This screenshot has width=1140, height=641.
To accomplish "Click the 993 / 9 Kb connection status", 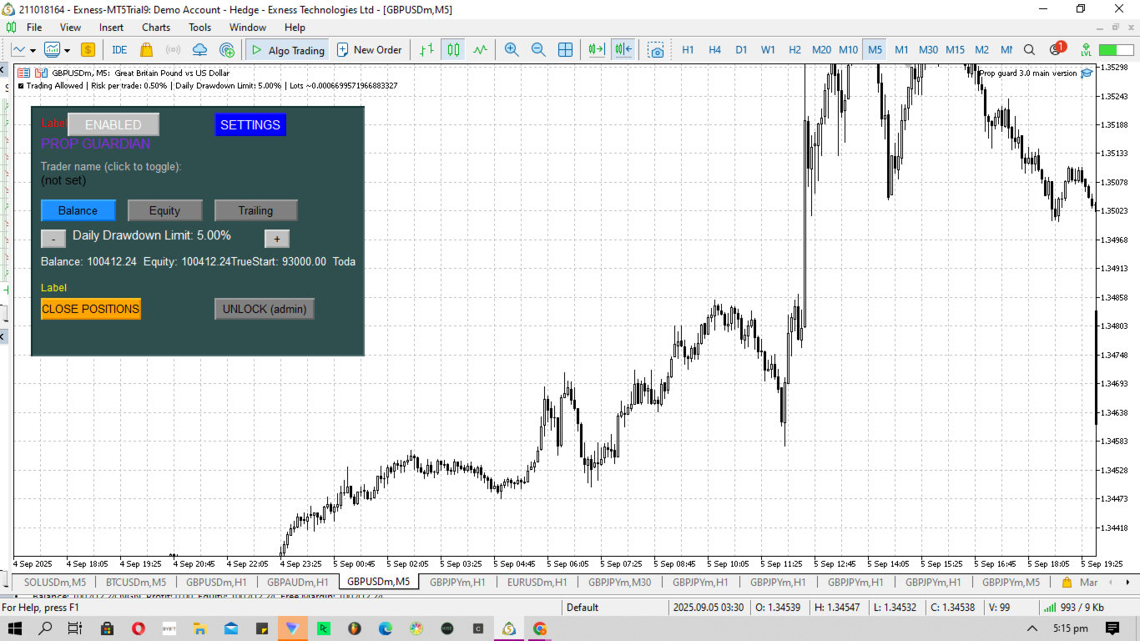I will pyautogui.click(x=1072, y=608).
